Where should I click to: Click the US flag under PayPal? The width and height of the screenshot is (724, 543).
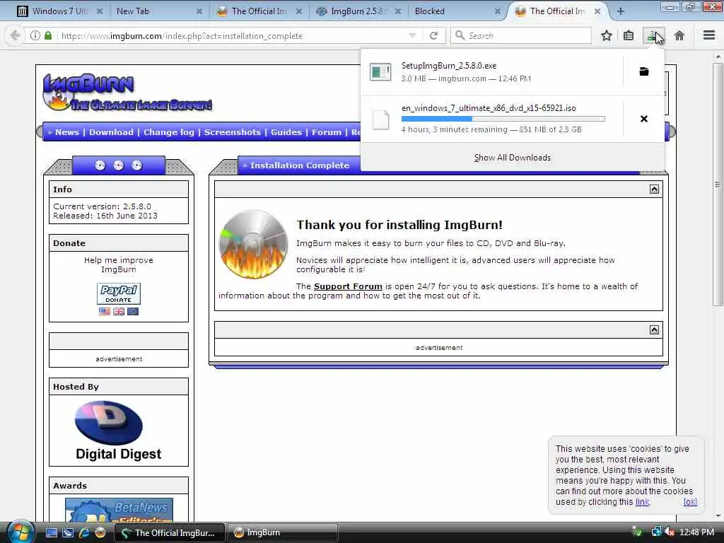pos(105,311)
